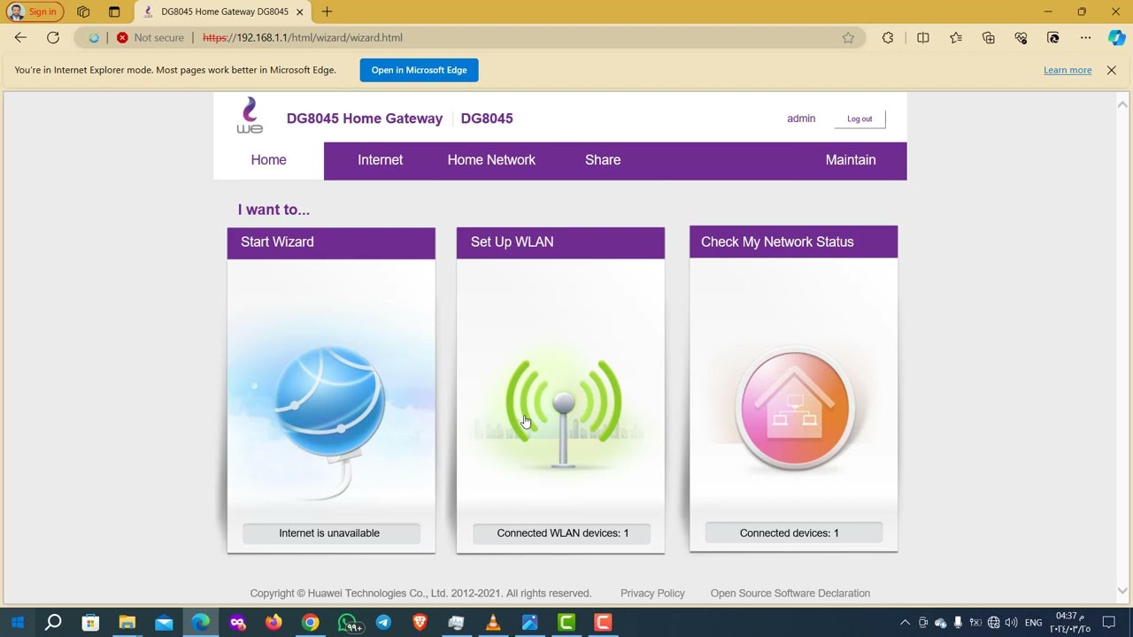The height and width of the screenshot is (637, 1133).
Task: Click Open in Microsoft Edge button
Action: [419, 70]
